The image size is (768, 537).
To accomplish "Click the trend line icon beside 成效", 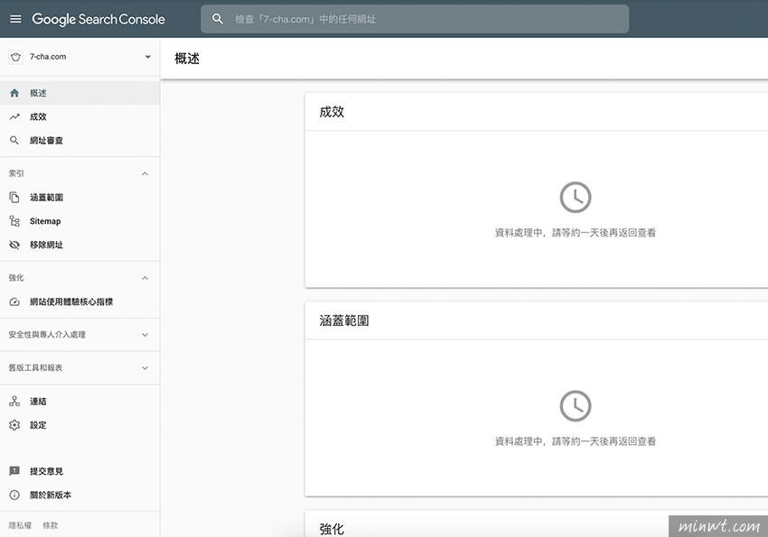I will (x=14, y=117).
